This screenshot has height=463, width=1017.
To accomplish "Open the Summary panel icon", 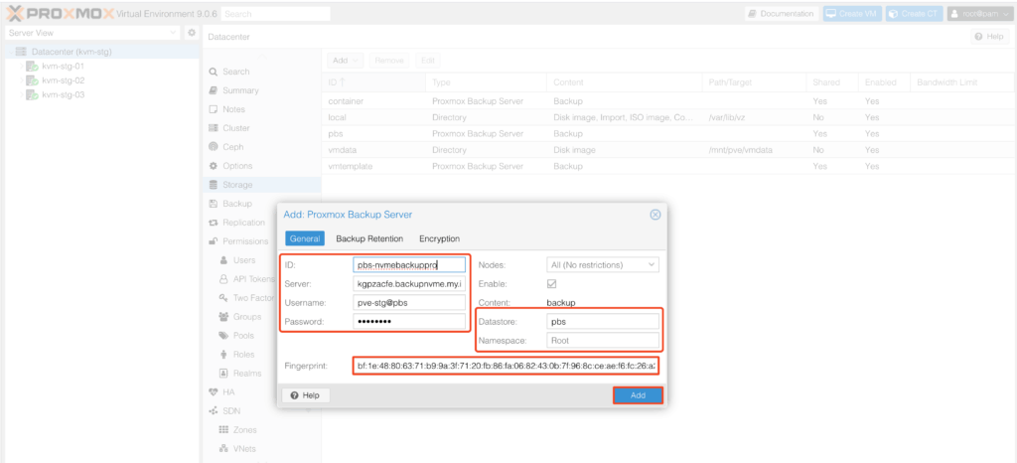I will 213,90.
